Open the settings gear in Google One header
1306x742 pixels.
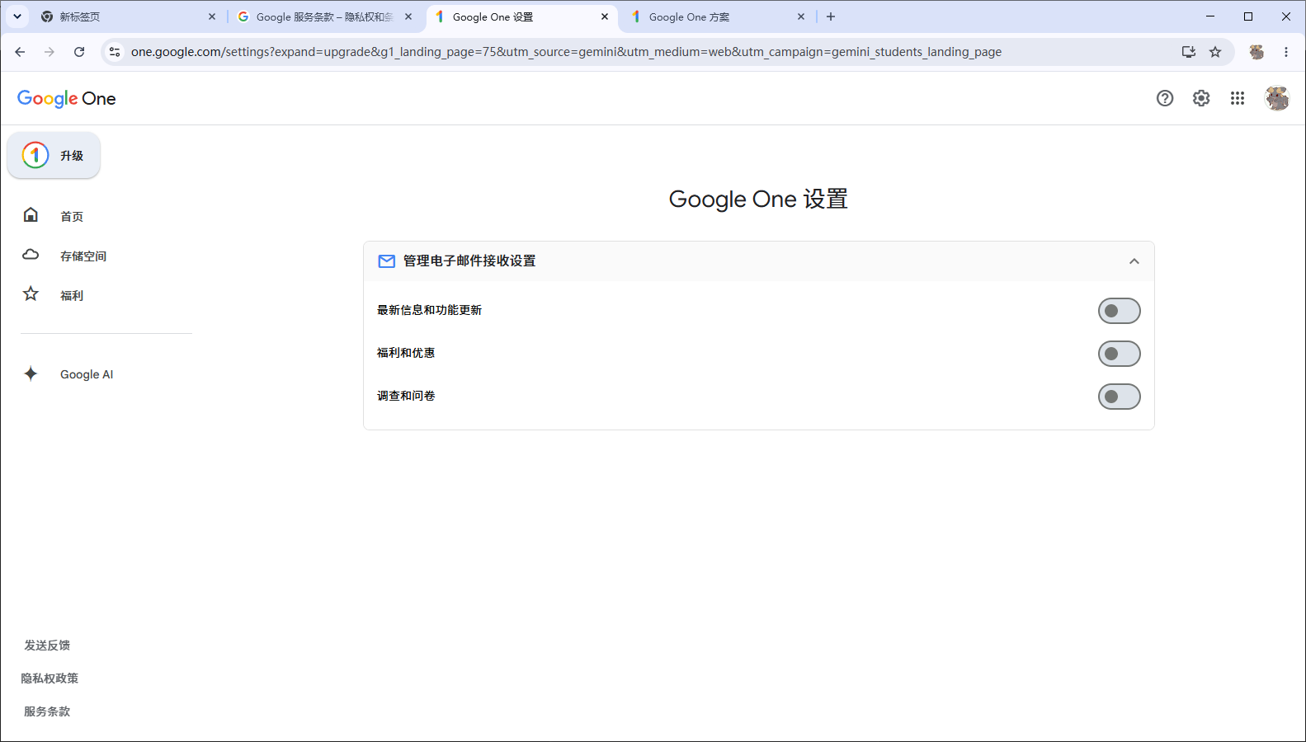click(1201, 99)
